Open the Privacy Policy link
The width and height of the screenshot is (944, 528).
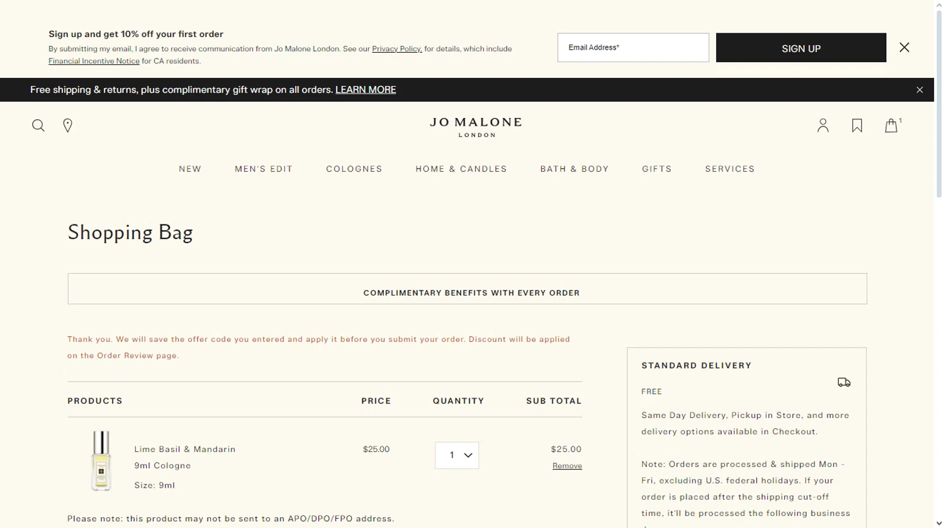click(396, 49)
